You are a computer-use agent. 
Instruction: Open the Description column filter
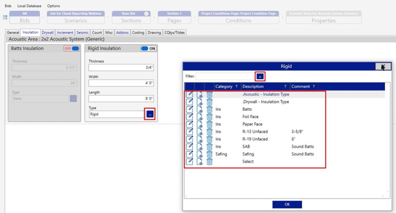click(x=285, y=87)
